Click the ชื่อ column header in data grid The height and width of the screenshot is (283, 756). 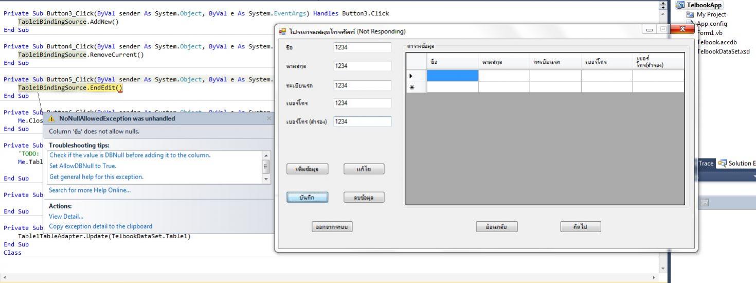click(x=453, y=62)
